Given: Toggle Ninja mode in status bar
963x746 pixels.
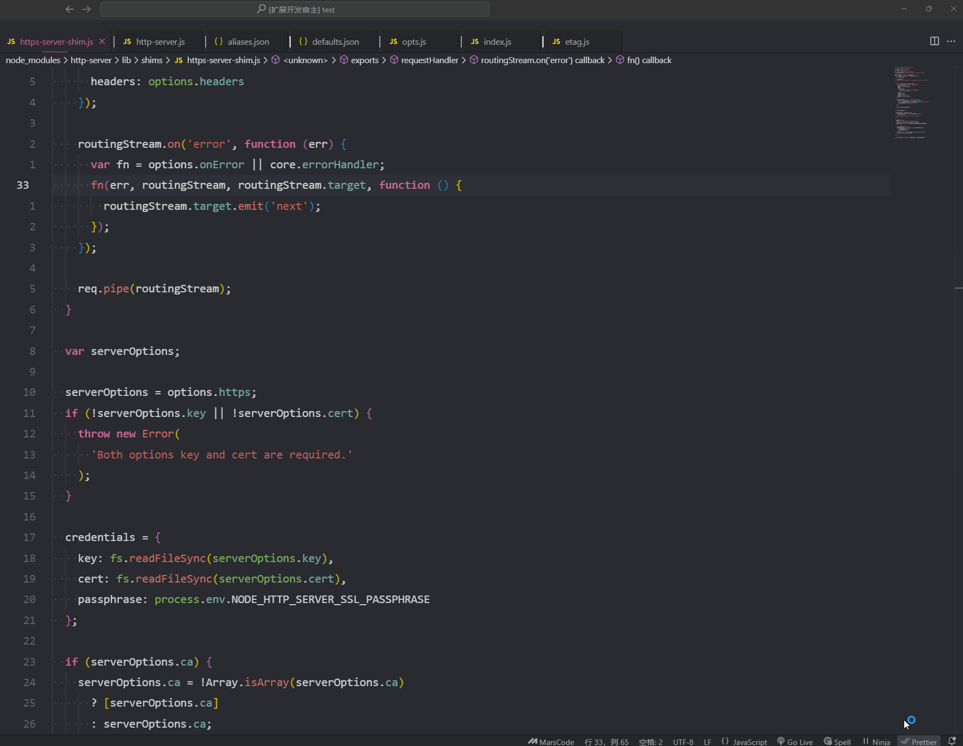Looking at the screenshot, I should 876,742.
